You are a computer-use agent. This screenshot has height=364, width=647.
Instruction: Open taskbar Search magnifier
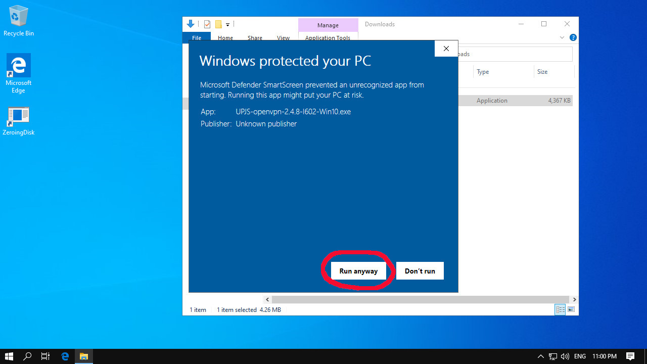(x=28, y=356)
